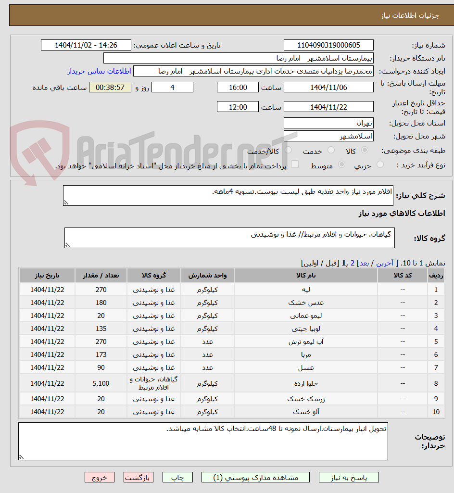454x493 pixels.
Task: Select the لیمو عمانی item cell
Action: [x=306, y=316]
